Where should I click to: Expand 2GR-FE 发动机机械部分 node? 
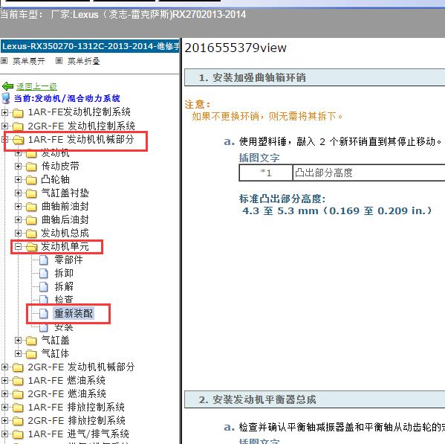click(4, 367)
